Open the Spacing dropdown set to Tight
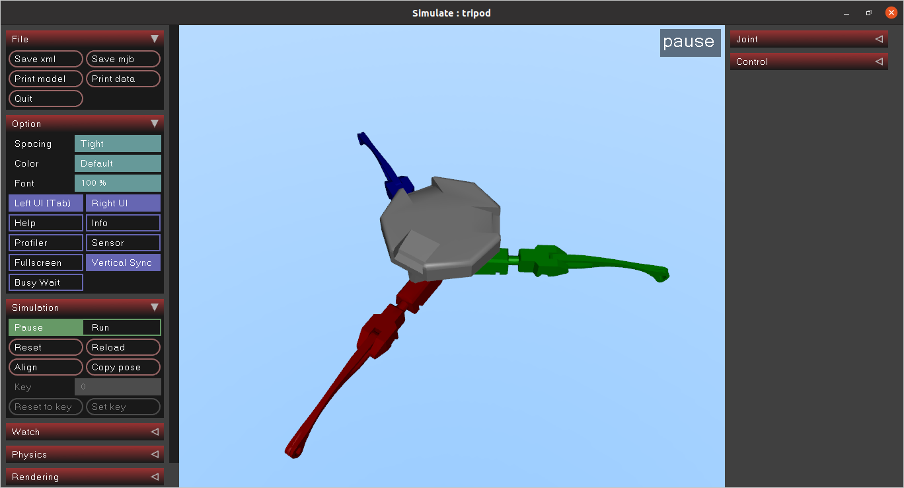The image size is (904, 488). pyautogui.click(x=118, y=143)
